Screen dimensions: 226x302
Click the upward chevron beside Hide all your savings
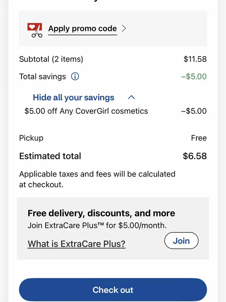click(131, 97)
